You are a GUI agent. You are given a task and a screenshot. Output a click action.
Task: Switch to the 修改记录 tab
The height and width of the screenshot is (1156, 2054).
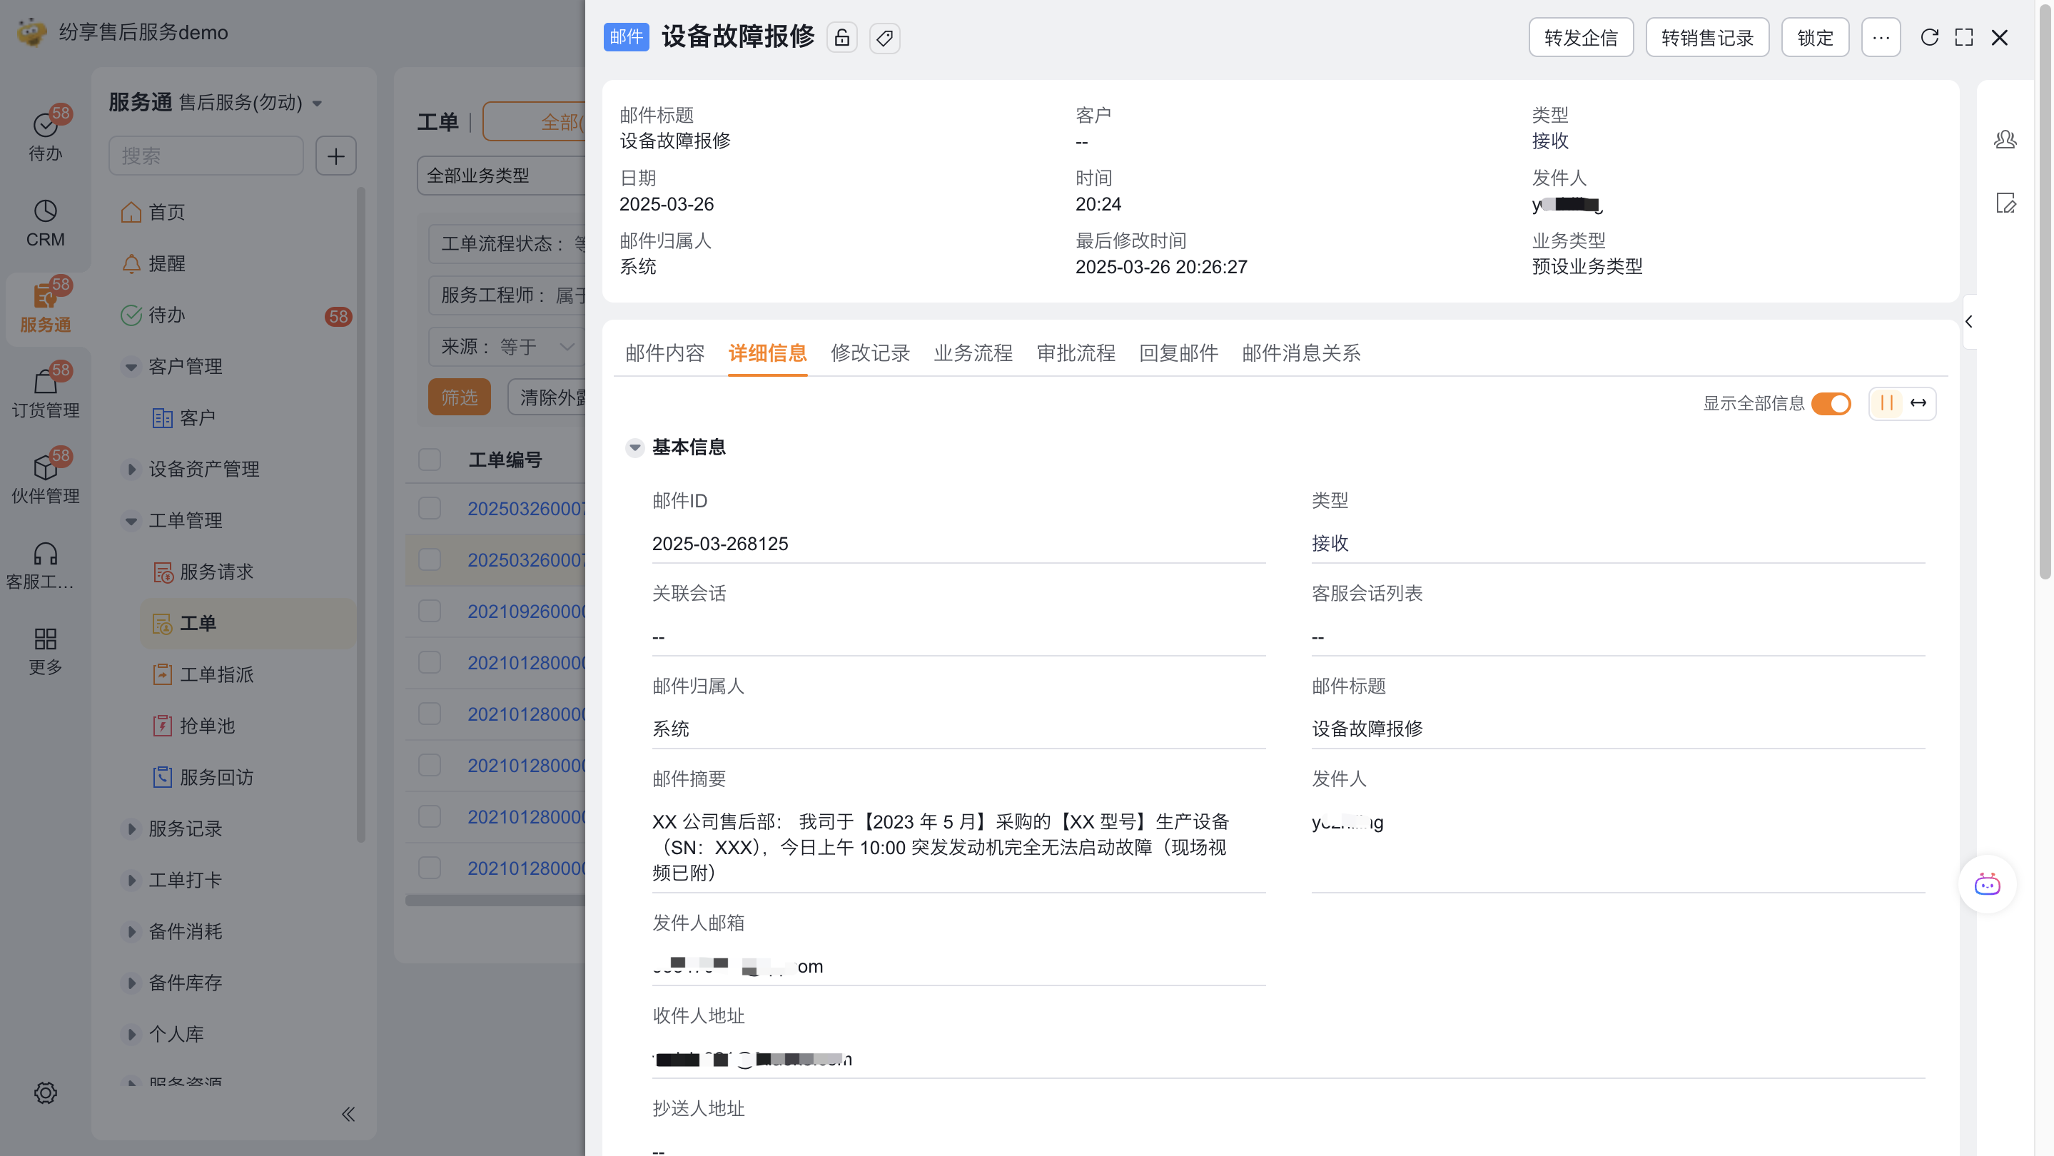click(x=870, y=353)
